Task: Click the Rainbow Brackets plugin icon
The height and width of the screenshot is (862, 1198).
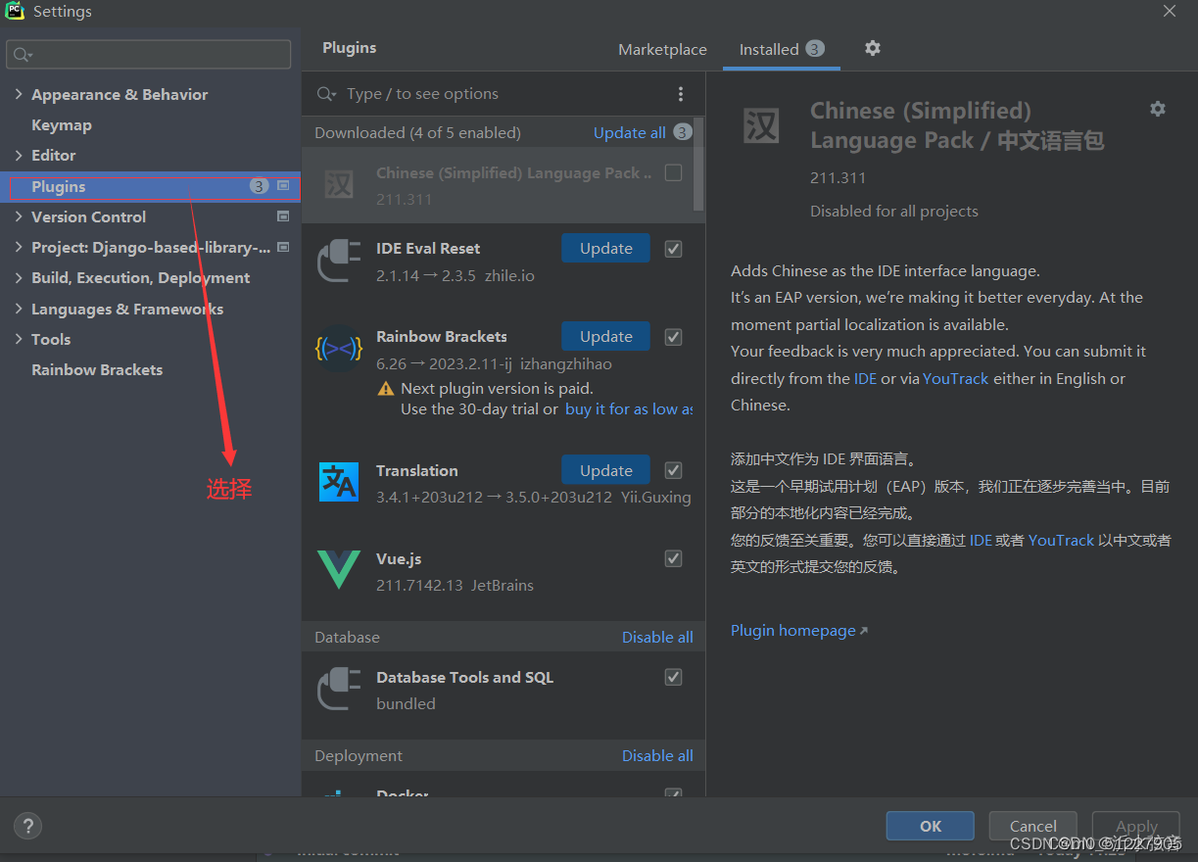Action: [x=339, y=349]
